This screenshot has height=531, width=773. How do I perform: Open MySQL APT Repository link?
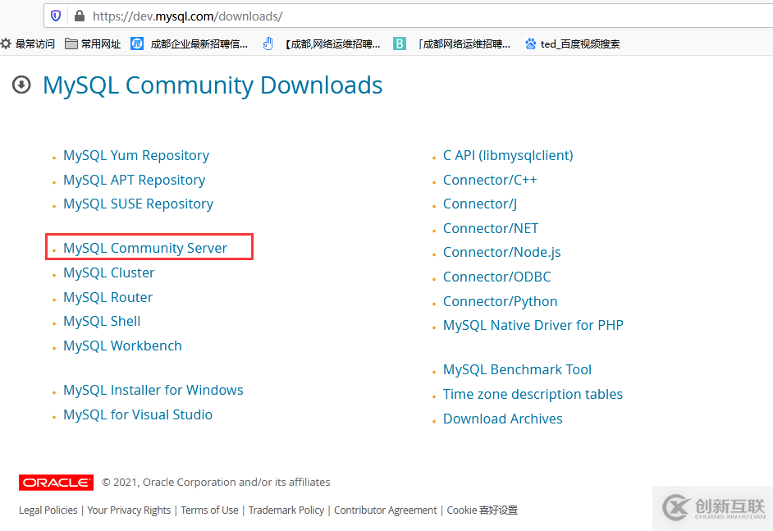[x=134, y=180]
